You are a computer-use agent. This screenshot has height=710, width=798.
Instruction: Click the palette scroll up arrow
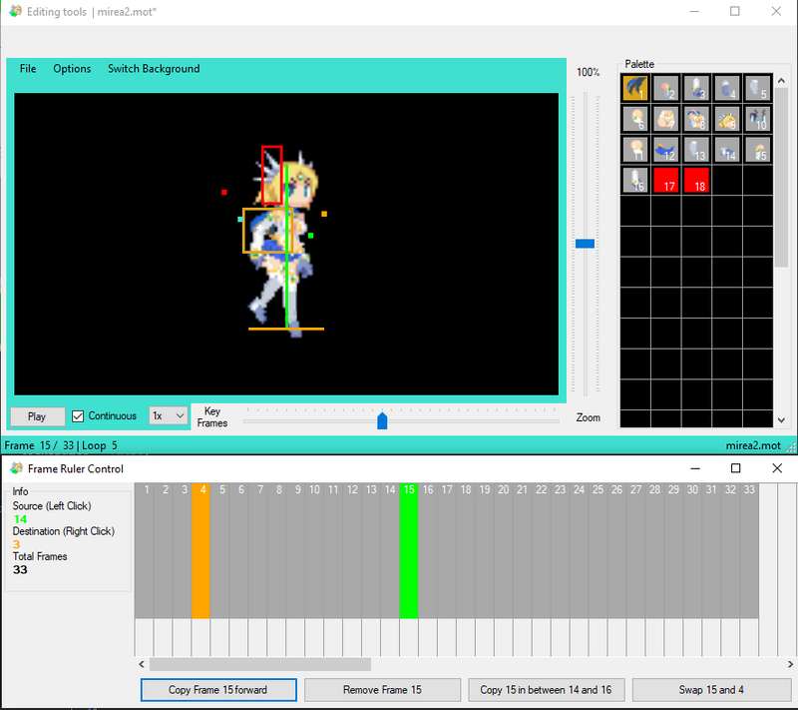tap(781, 81)
